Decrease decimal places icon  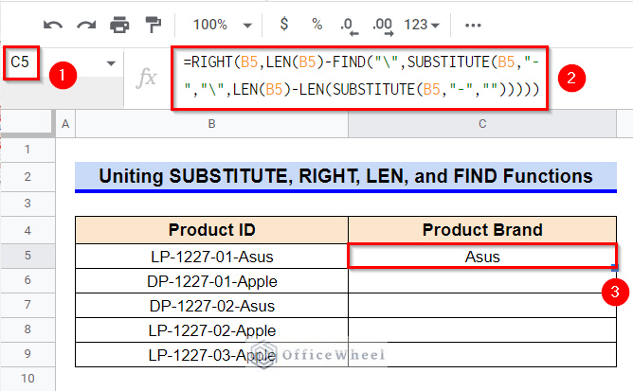coord(349,27)
